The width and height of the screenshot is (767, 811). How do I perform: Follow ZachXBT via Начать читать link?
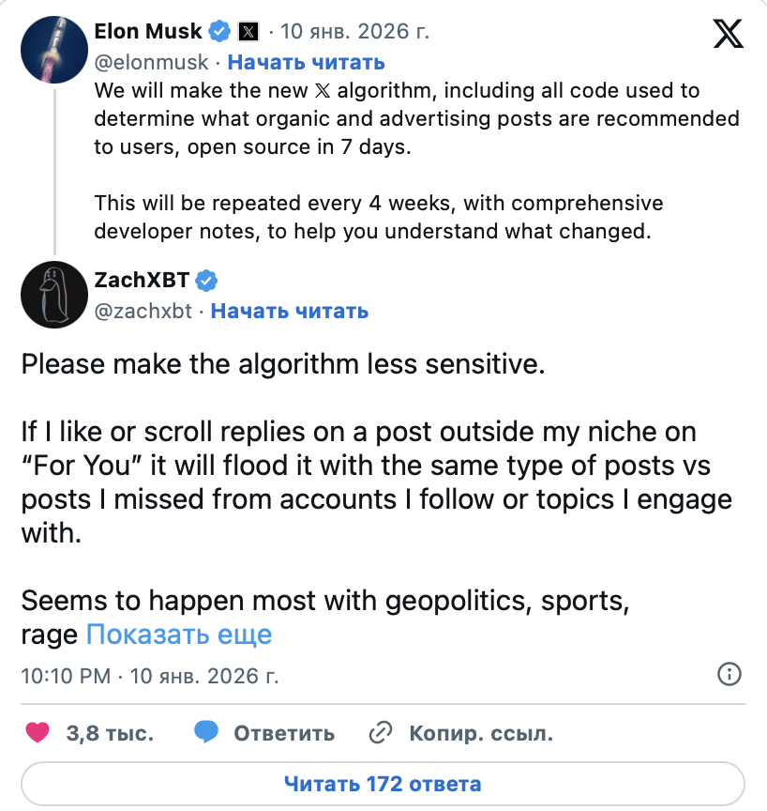[289, 311]
